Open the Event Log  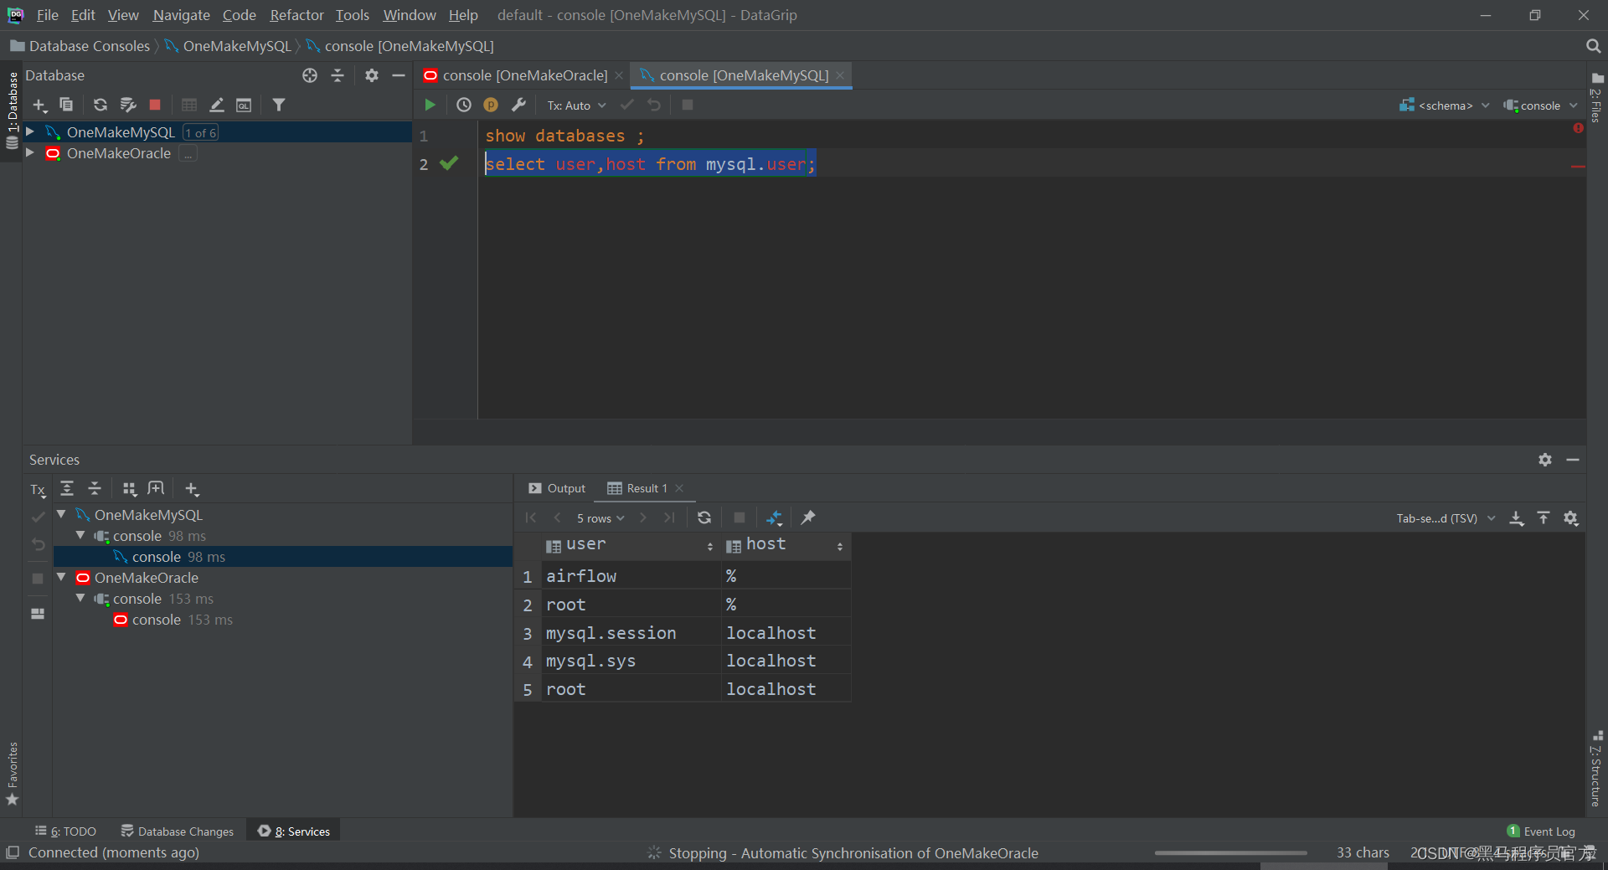[x=1541, y=831]
